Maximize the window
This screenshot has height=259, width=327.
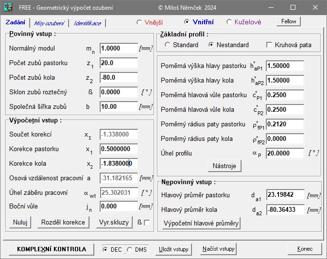[x=293, y=7]
